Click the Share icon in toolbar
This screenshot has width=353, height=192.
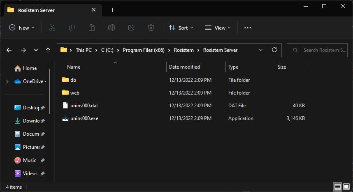point(131,28)
